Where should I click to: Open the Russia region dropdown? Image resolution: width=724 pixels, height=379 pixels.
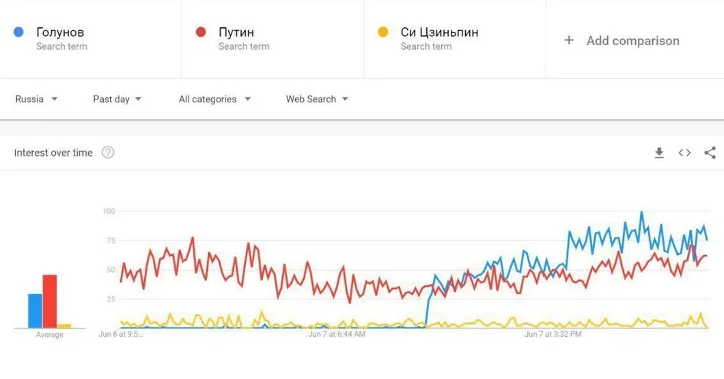(x=36, y=99)
